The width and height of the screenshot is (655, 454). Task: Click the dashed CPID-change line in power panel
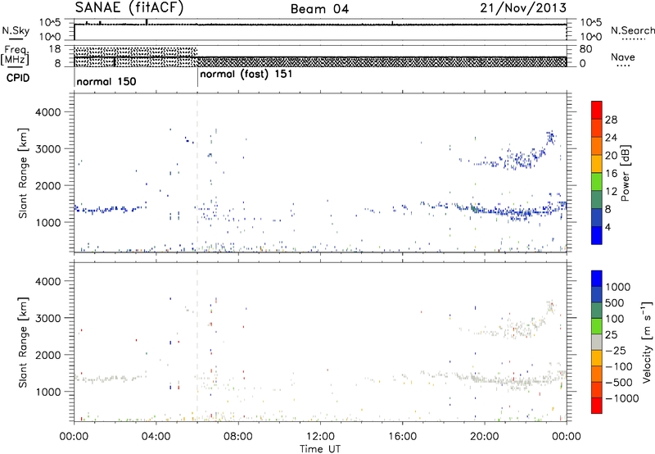click(x=197, y=173)
